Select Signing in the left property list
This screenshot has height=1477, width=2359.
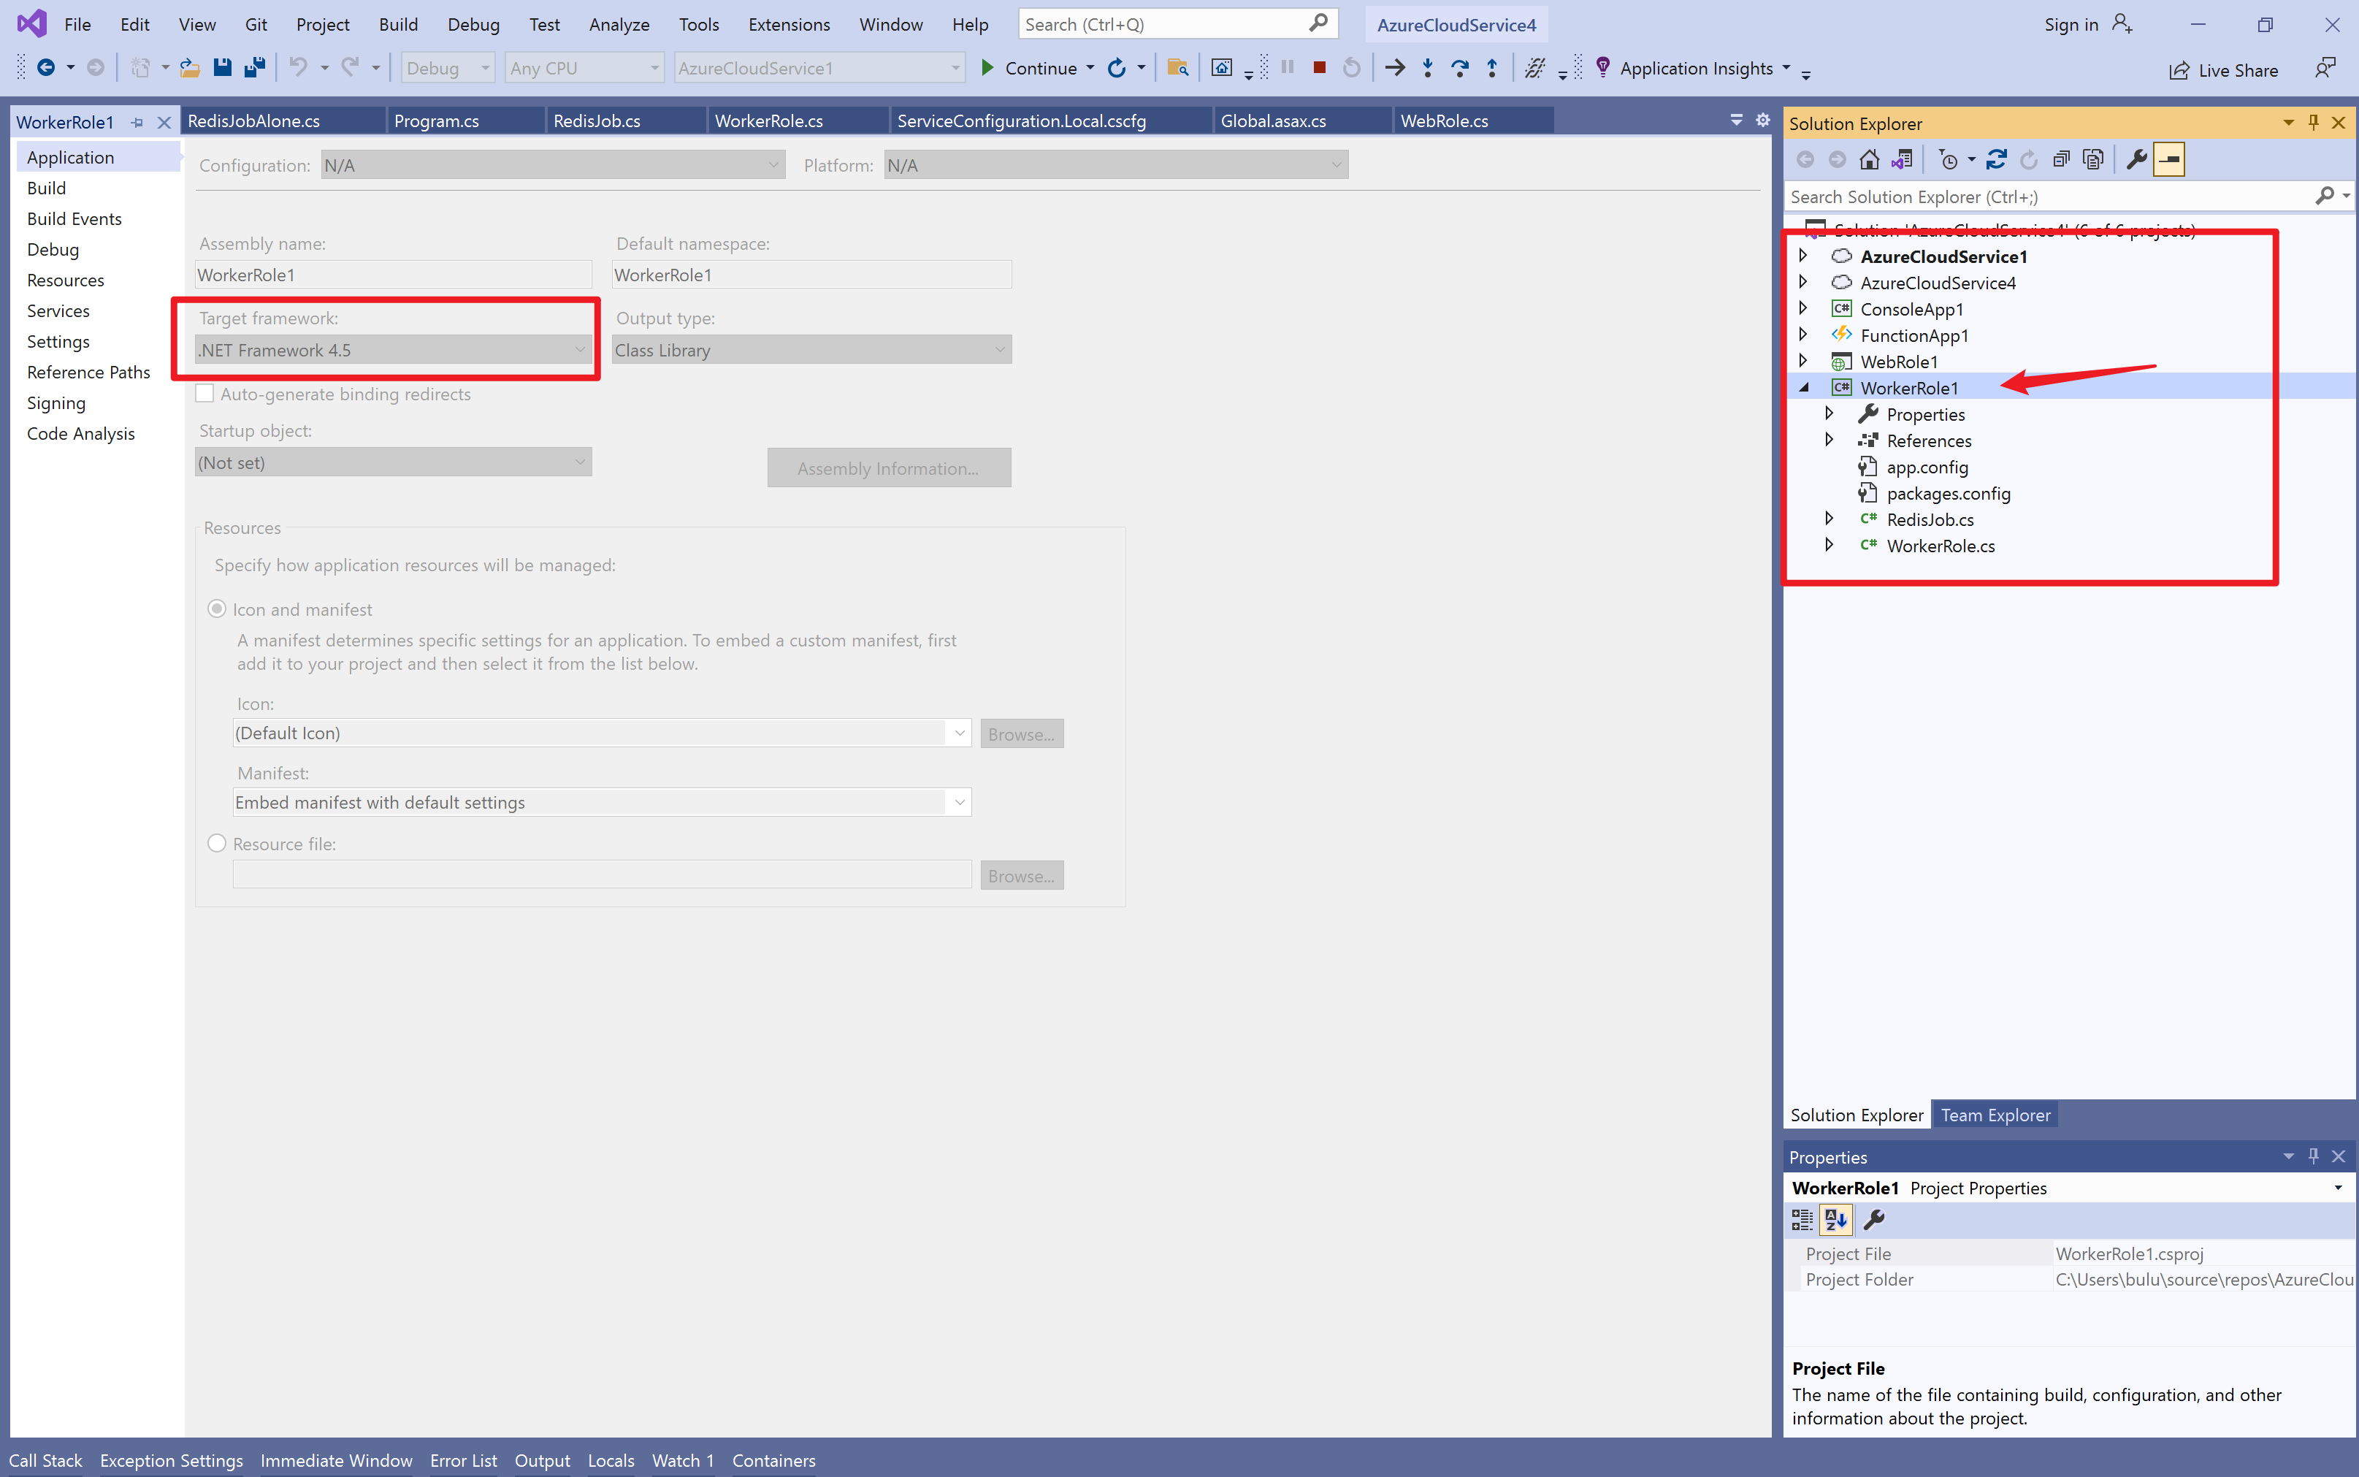(57, 402)
